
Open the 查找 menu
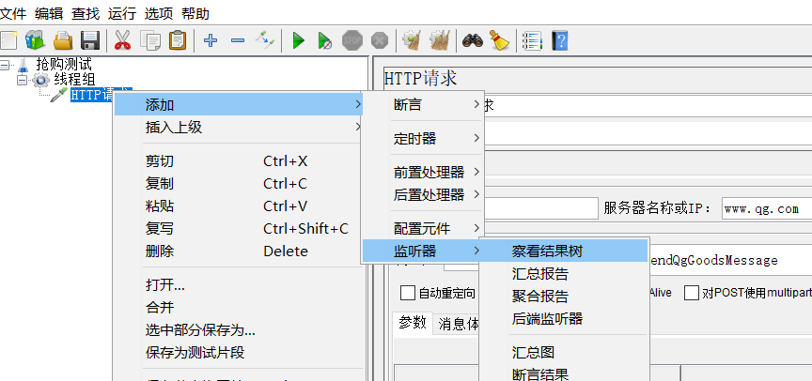(x=86, y=14)
